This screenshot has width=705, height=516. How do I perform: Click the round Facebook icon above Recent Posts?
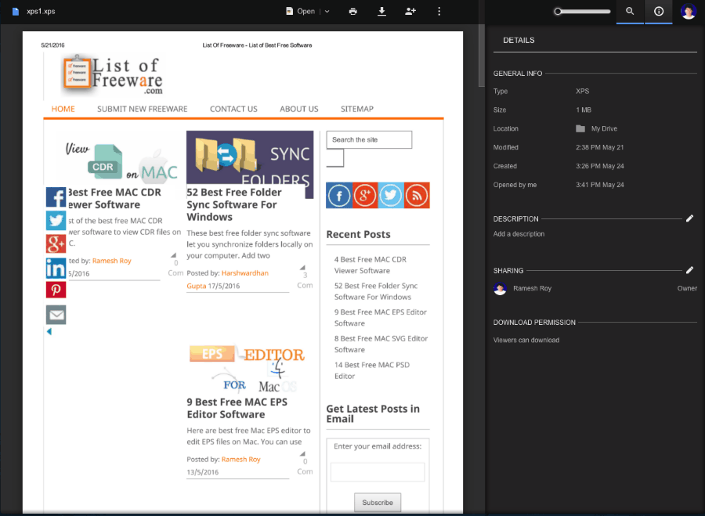tap(339, 196)
